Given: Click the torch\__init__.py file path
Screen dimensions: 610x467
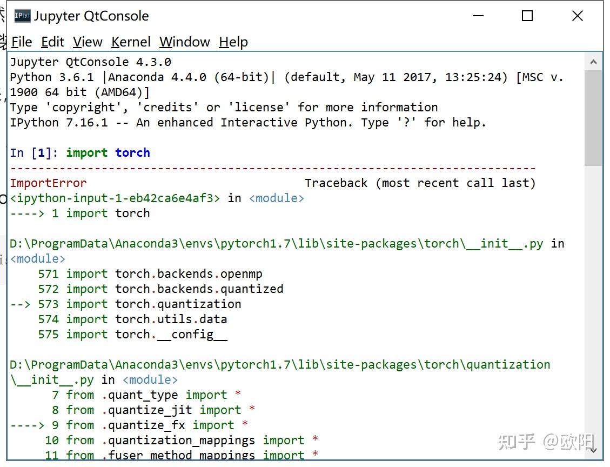Looking at the screenshot, I should tap(277, 244).
